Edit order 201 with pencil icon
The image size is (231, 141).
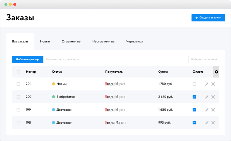(x=207, y=84)
